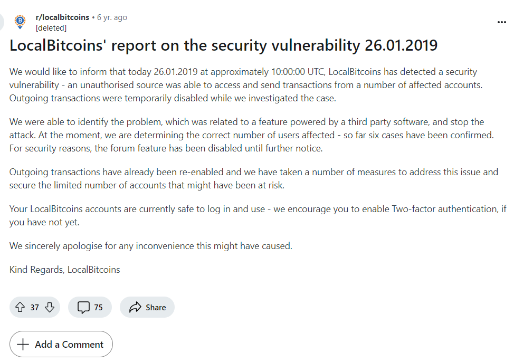
Task: Click the first paragraph about detected vulnerability
Action: [246, 85]
